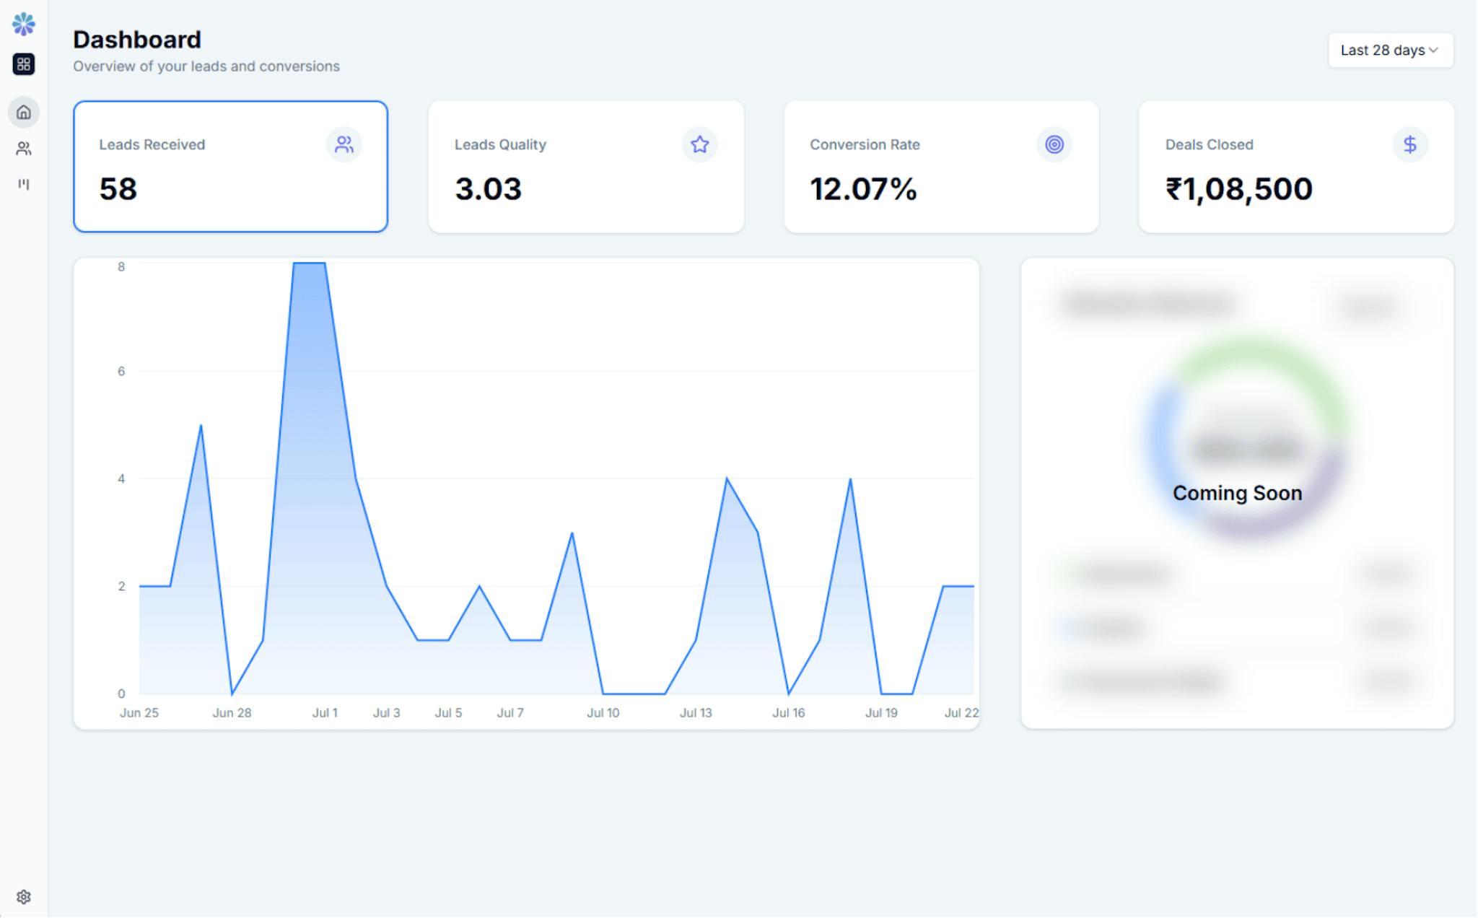Image resolution: width=1478 pixels, height=918 pixels.
Task: Click the chart peak near Jul 1
Action: [x=309, y=264]
